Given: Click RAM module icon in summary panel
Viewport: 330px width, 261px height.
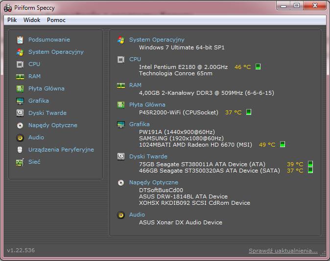Looking at the screenshot, I should [x=121, y=86].
